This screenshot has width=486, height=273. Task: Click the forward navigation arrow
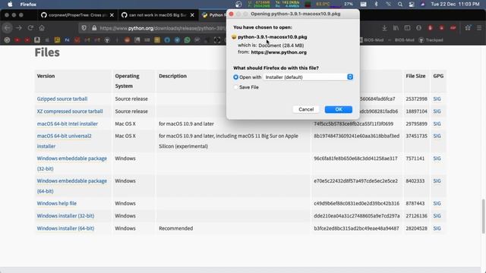tap(19, 28)
